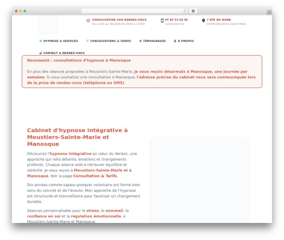Click the Contactez-moi text under phone number
Image resolution: width=284 pixels, height=240 pixels.
click(174, 24)
